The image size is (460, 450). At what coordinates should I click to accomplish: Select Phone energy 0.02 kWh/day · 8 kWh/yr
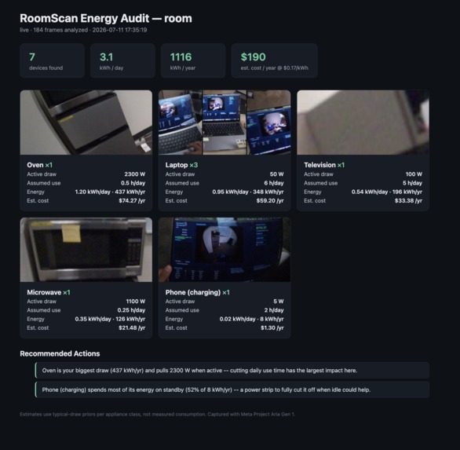pyautogui.click(x=251, y=319)
